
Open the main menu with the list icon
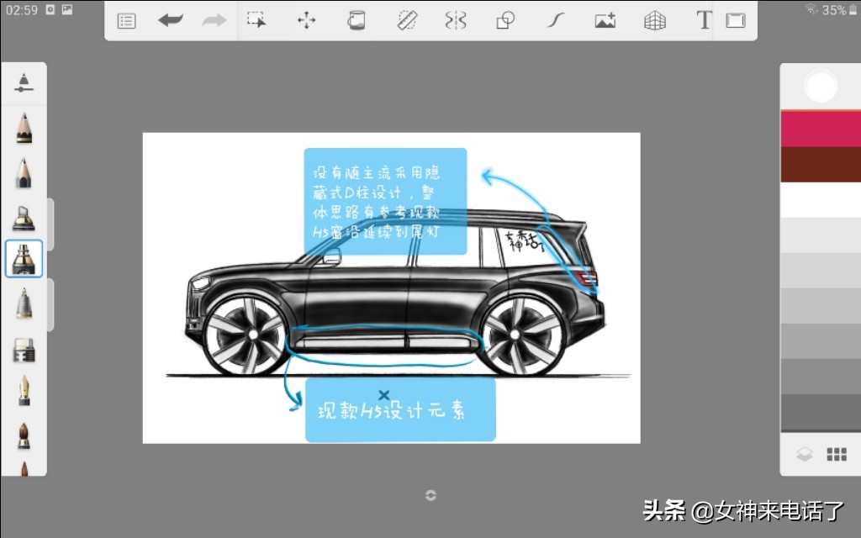coord(126,19)
